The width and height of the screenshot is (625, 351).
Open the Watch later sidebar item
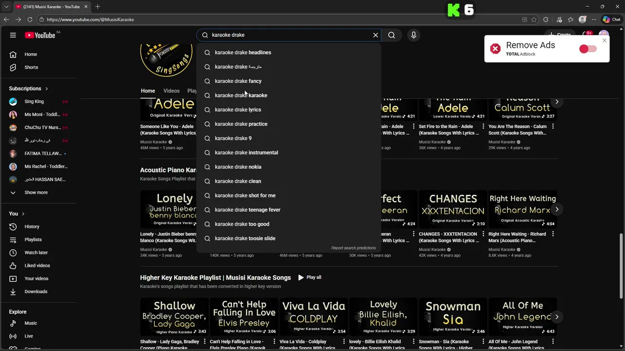click(38, 253)
